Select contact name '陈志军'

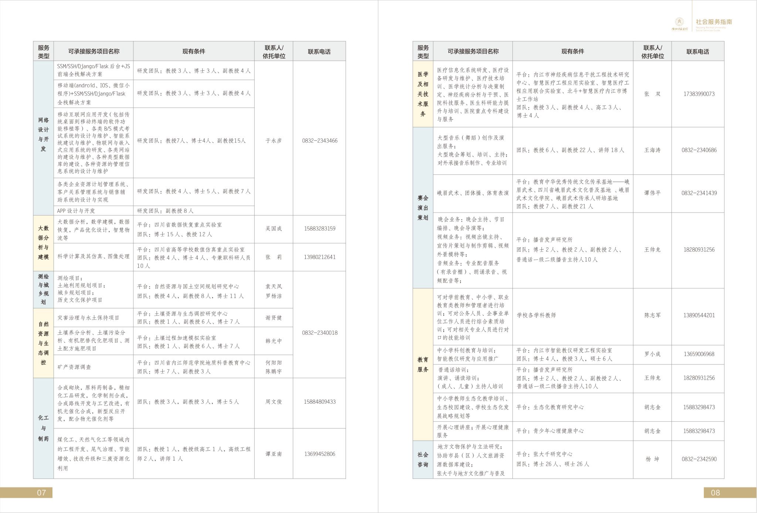(652, 315)
